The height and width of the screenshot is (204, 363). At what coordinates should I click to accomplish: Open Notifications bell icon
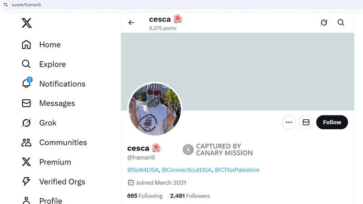click(26, 83)
